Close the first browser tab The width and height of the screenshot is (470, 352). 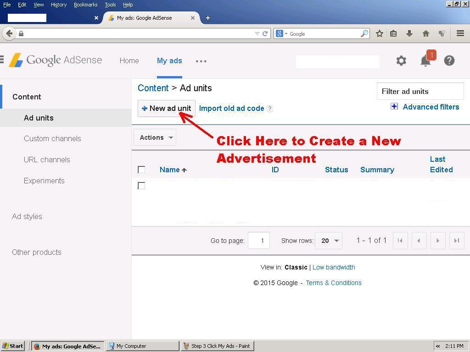(x=96, y=18)
